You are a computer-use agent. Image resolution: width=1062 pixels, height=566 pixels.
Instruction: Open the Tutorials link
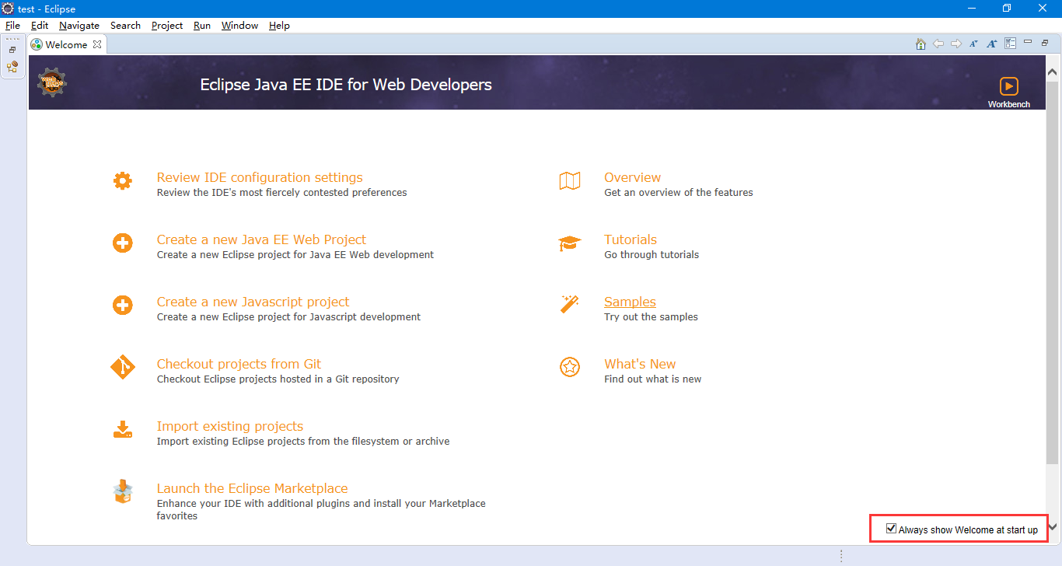tap(631, 239)
